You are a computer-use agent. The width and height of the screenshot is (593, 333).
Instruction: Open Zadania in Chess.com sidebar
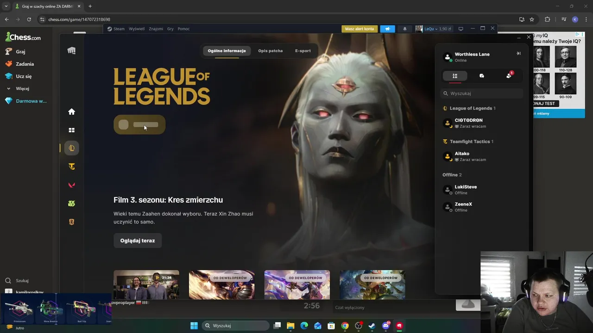coord(19,64)
